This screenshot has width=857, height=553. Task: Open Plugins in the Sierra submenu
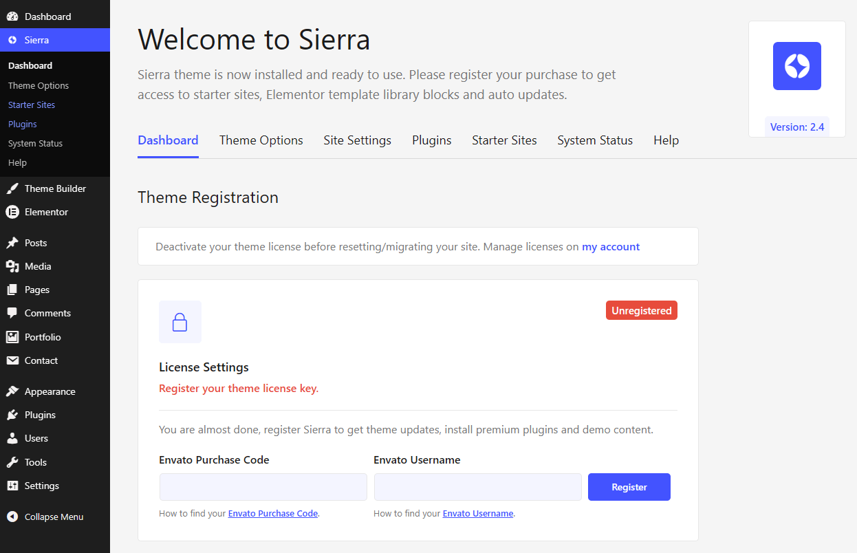click(23, 124)
